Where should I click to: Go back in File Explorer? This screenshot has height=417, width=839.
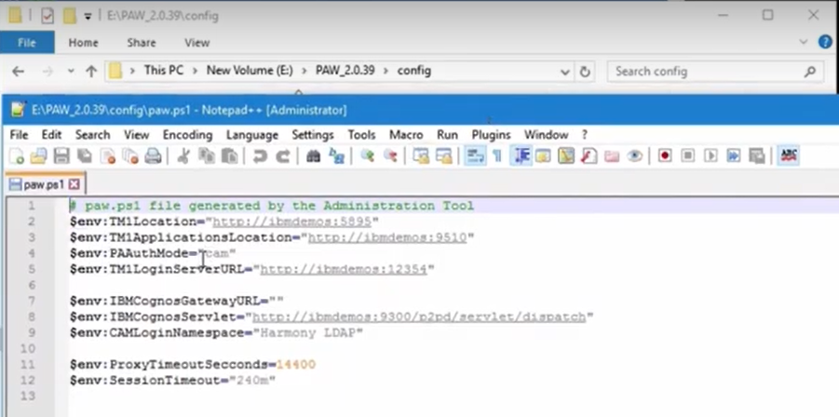pos(19,71)
